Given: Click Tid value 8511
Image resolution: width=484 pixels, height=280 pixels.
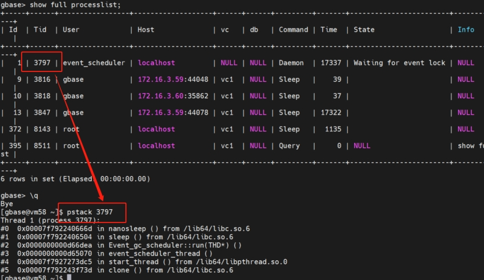Looking at the screenshot, I should (x=42, y=146).
